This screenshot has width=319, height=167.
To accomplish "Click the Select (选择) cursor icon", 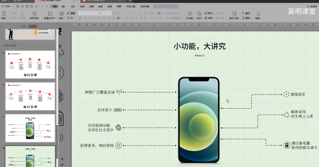I will point(258,14).
